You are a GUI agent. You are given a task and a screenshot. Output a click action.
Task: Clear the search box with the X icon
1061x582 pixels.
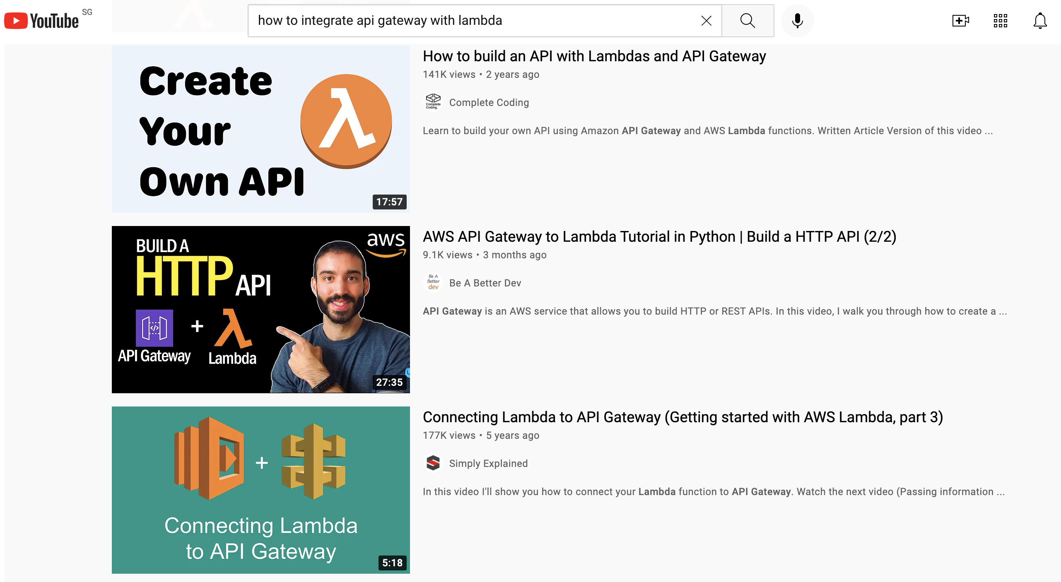click(x=707, y=21)
